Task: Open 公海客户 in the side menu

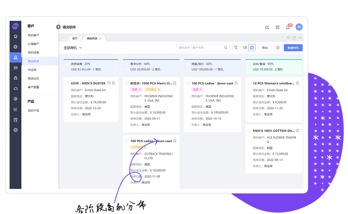Action: 33,44
